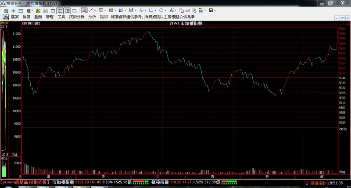Expand the ellipse tool dropdown arrow
The image size is (351, 188).
click(x=165, y=10)
